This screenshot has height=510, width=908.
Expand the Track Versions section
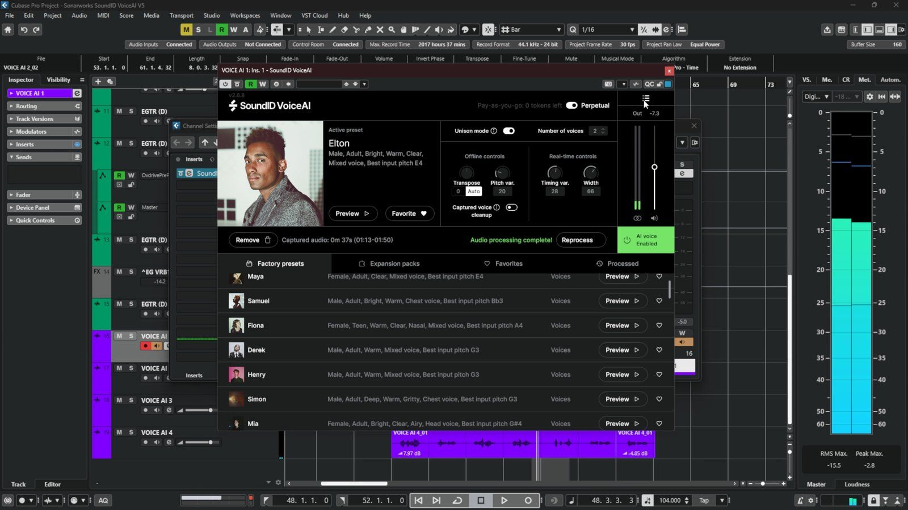pos(44,119)
